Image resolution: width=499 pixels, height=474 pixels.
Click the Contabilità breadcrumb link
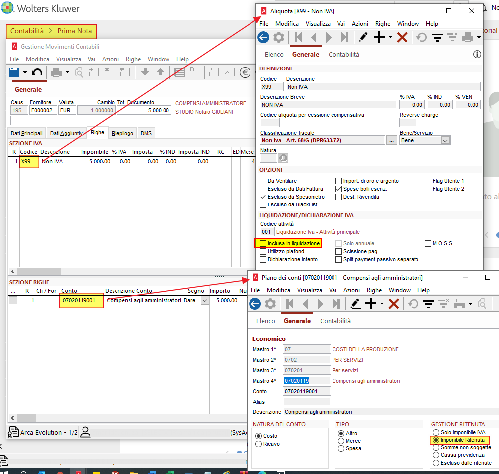coord(27,31)
